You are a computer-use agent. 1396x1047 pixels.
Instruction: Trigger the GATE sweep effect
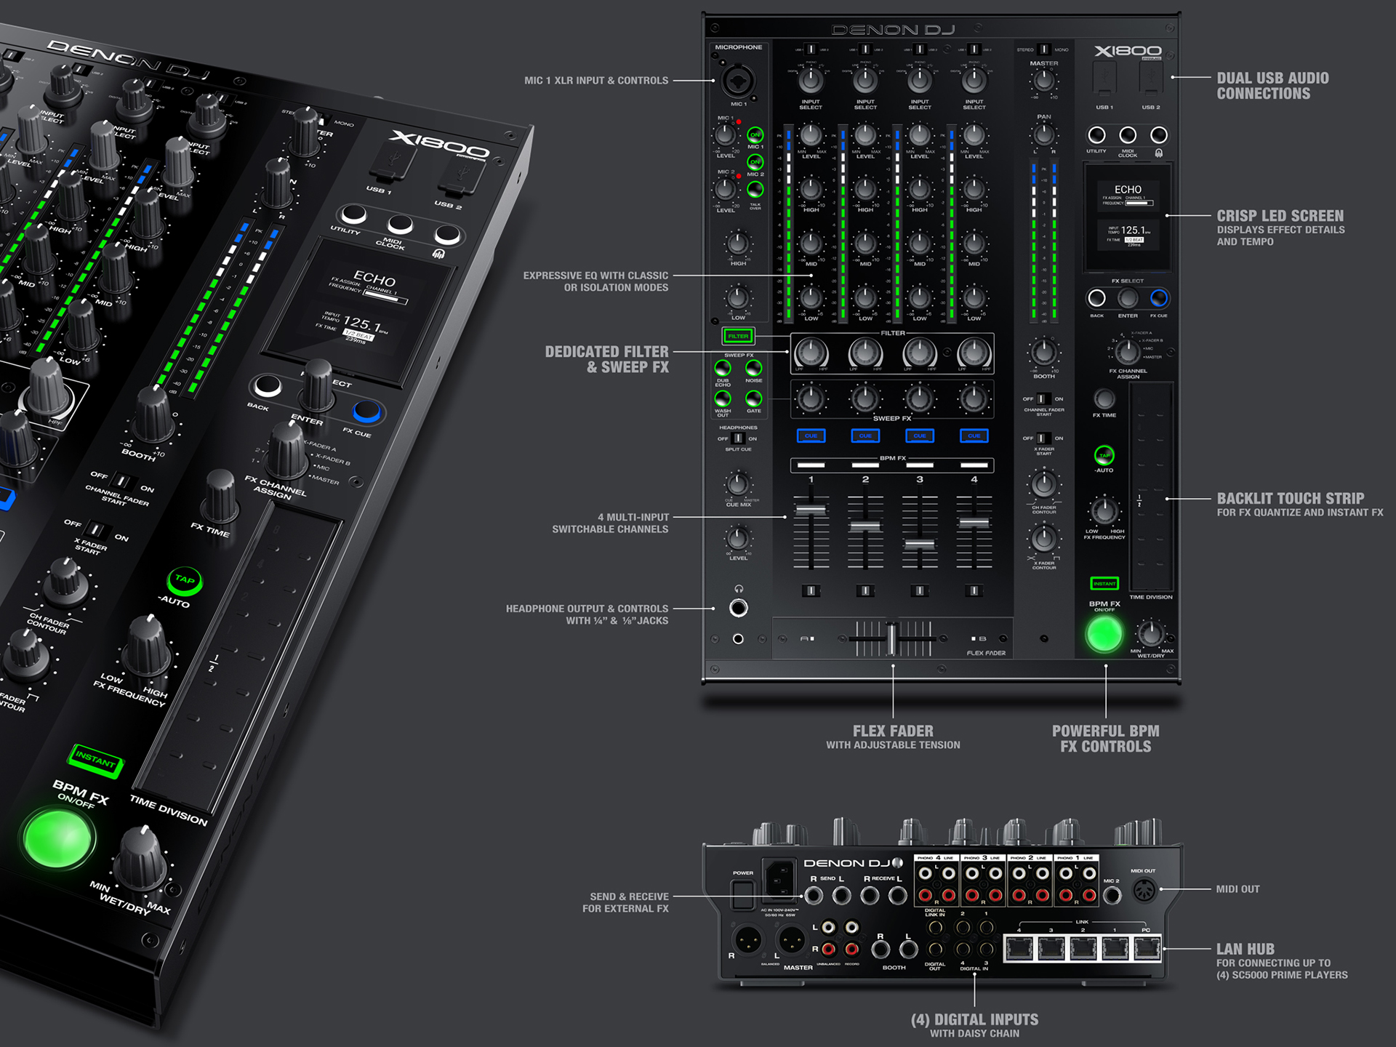pyautogui.click(x=753, y=398)
